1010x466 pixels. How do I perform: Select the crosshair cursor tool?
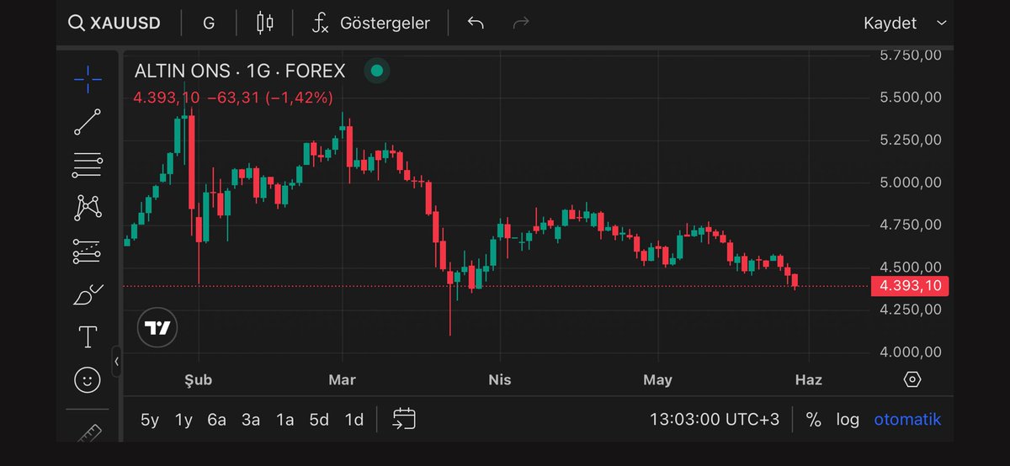click(88, 79)
